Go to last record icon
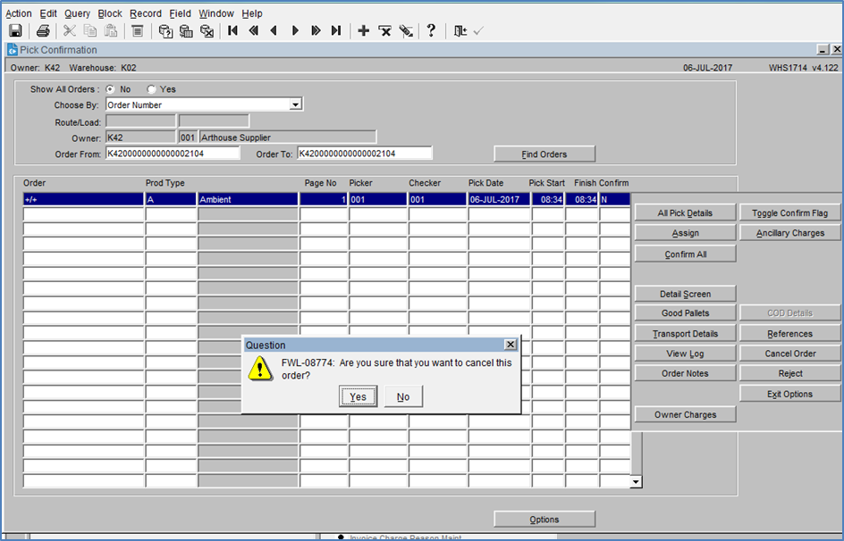 (x=336, y=30)
